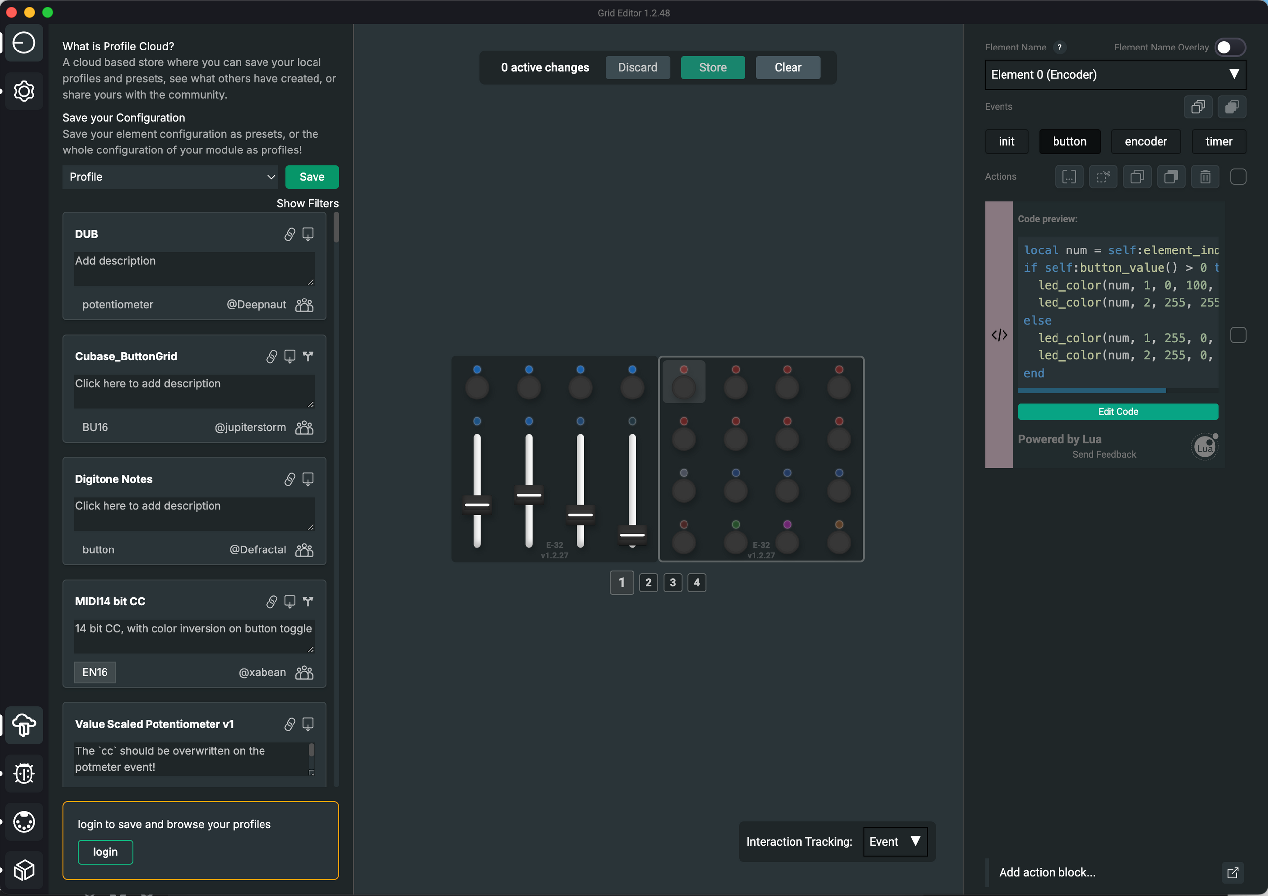Click the first fader handle on left module
Screen dimensions: 1268x896
[476, 504]
